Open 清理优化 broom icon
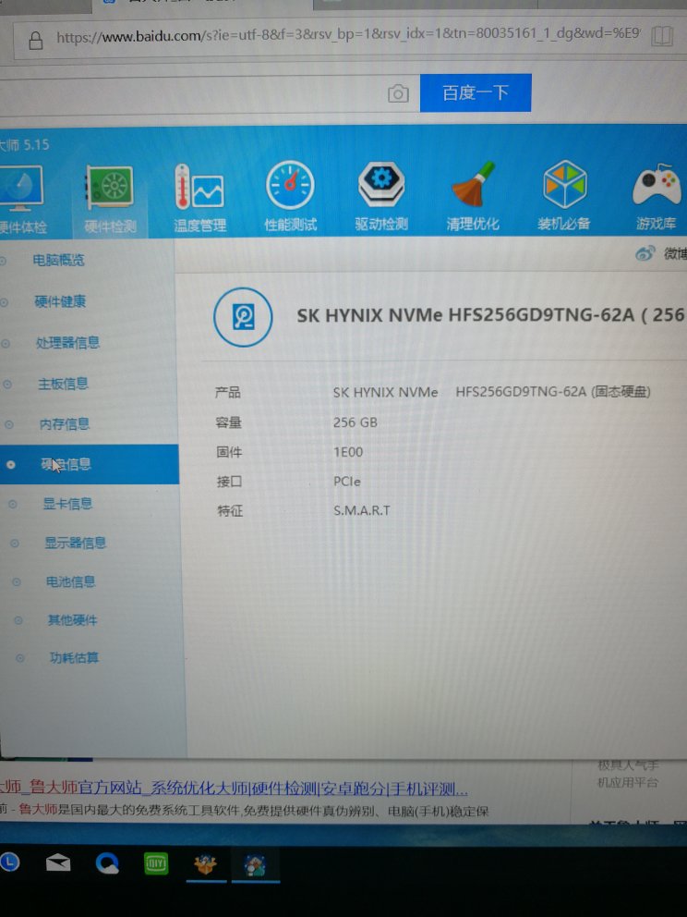 tap(473, 184)
